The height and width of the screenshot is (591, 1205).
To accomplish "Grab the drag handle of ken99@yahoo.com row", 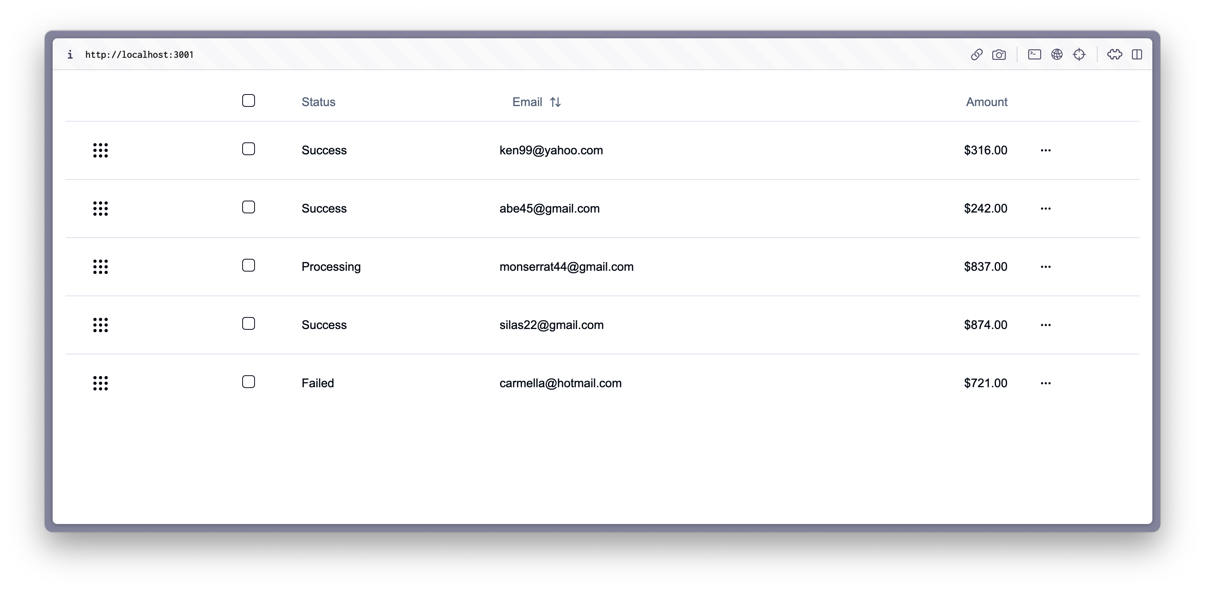I will pos(100,150).
